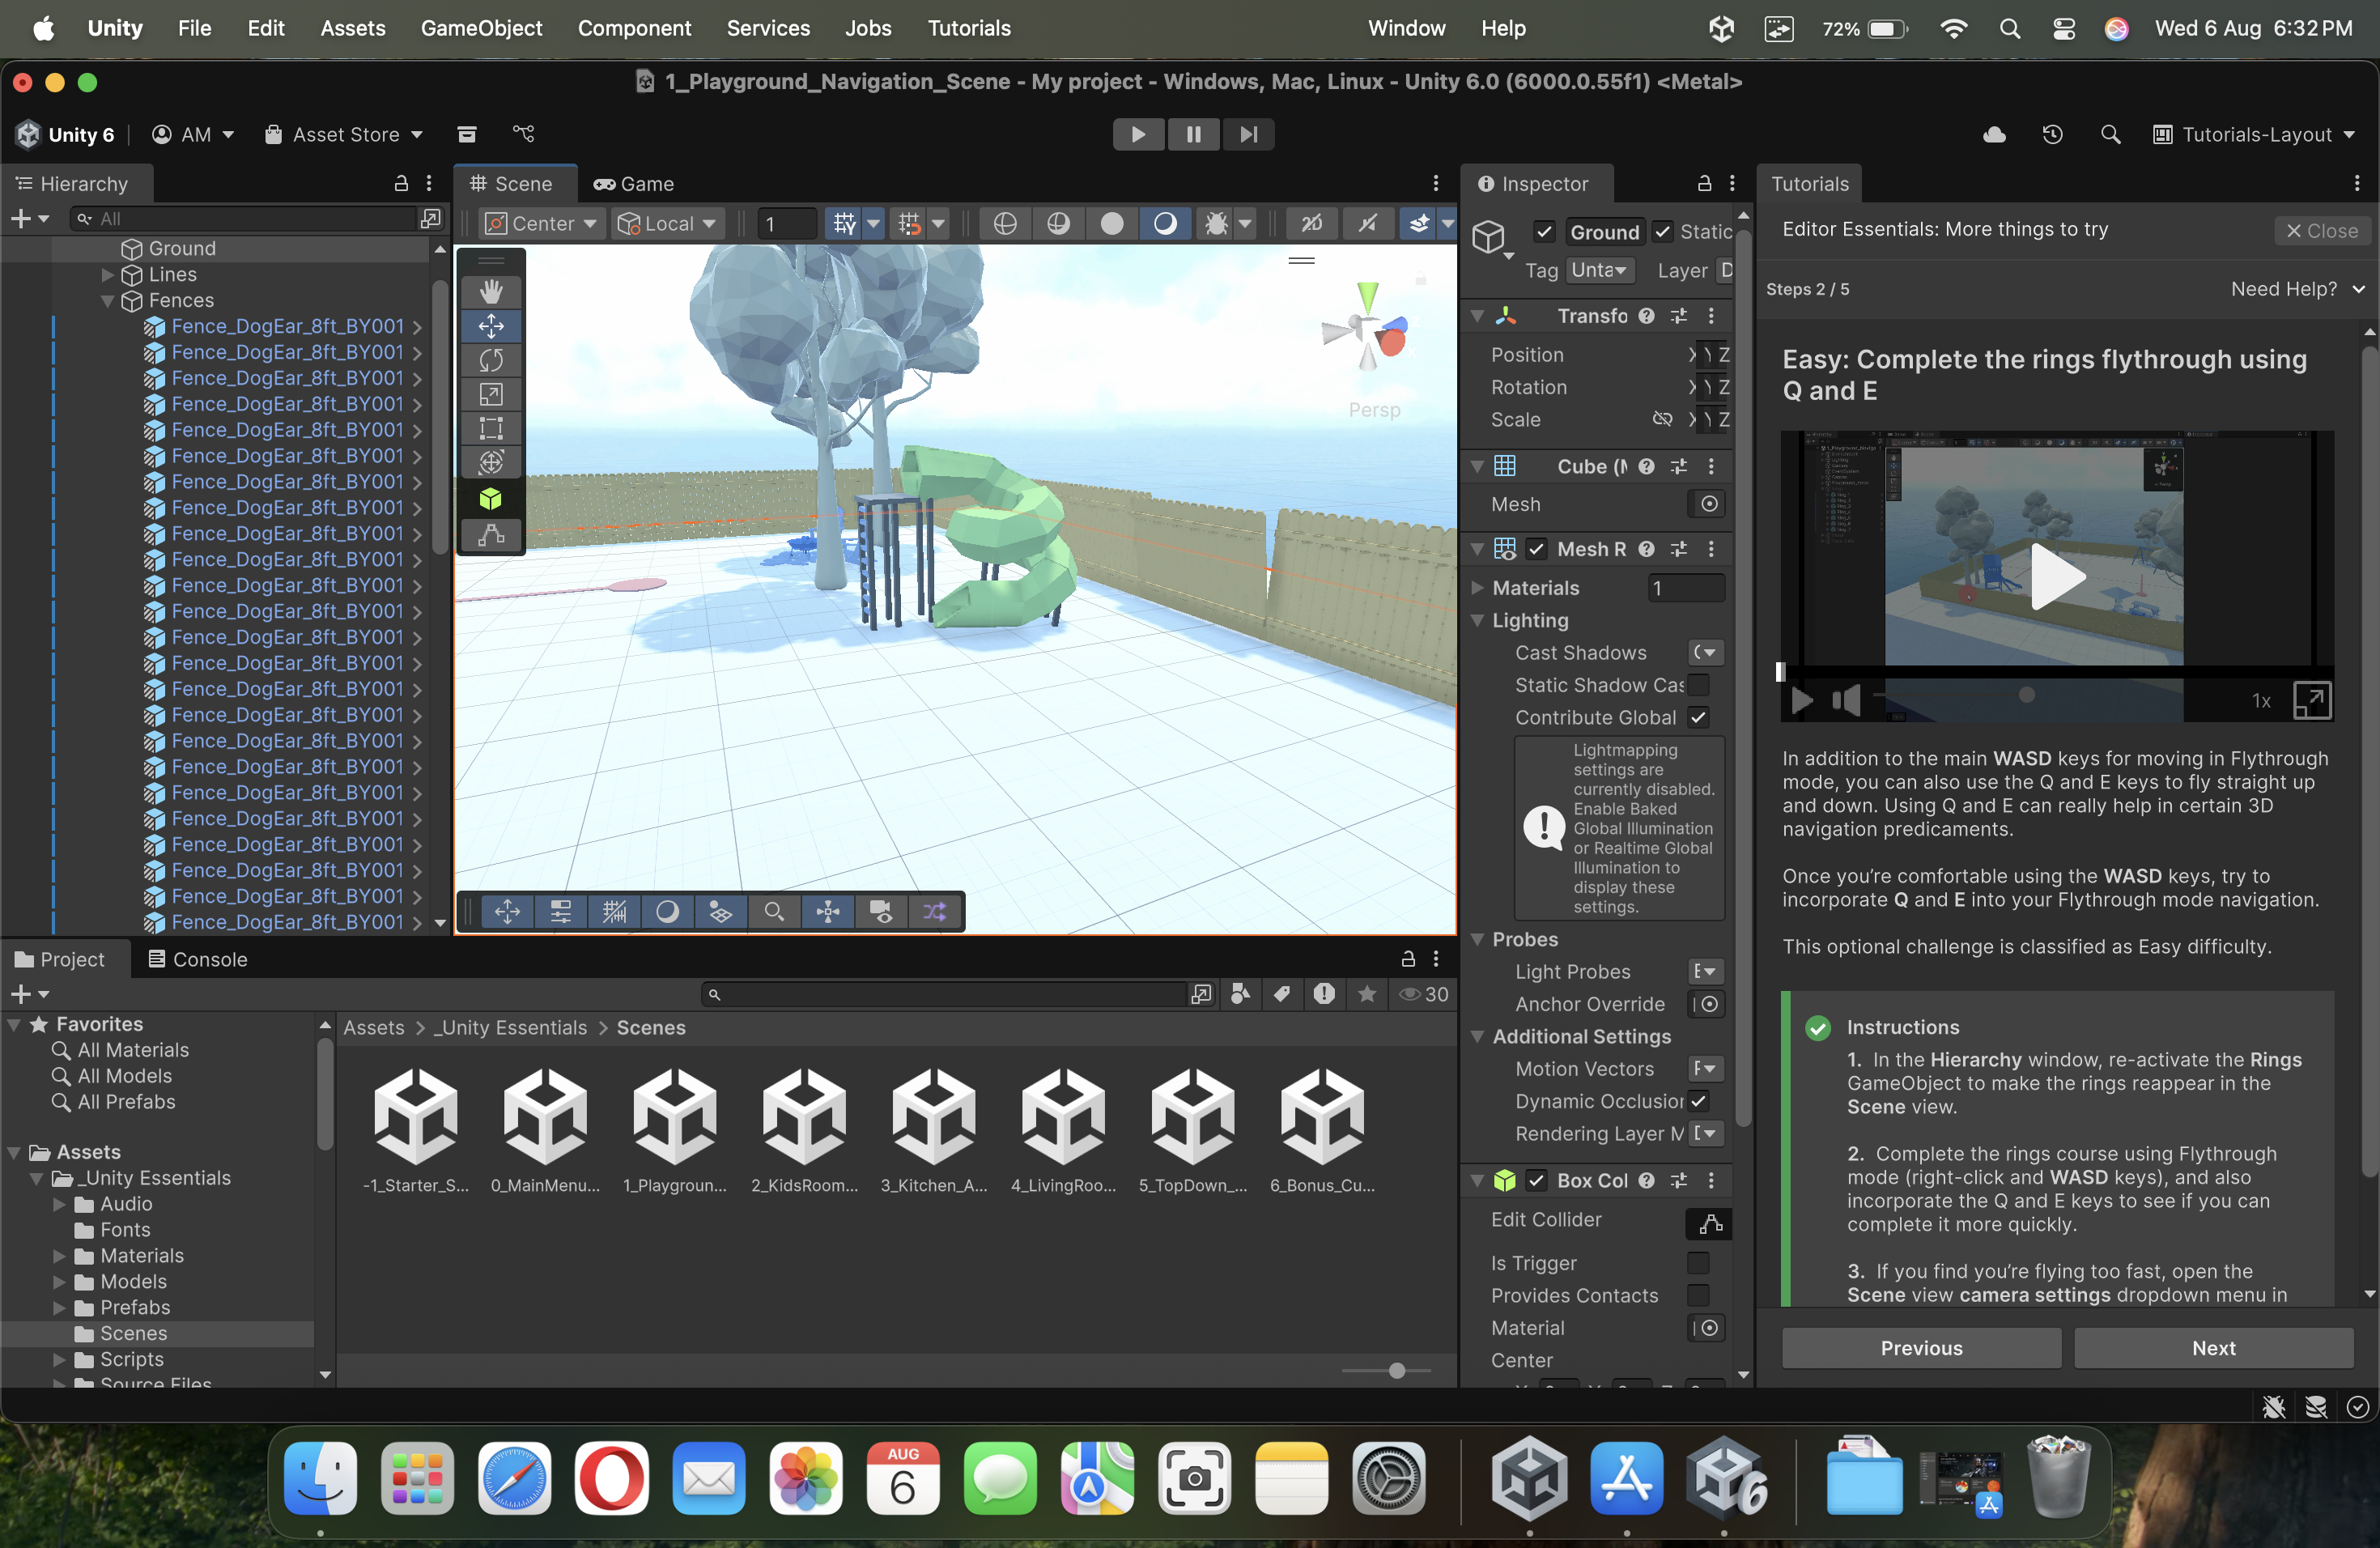Open Package Manager icon next to Asset Store
The width and height of the screenshot is (2380, 1548).
[467, 134]
